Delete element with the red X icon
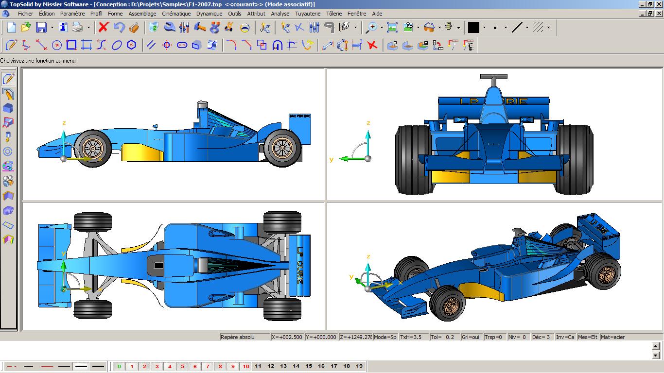Screen dimensions: 664x373 click(103, 27)
